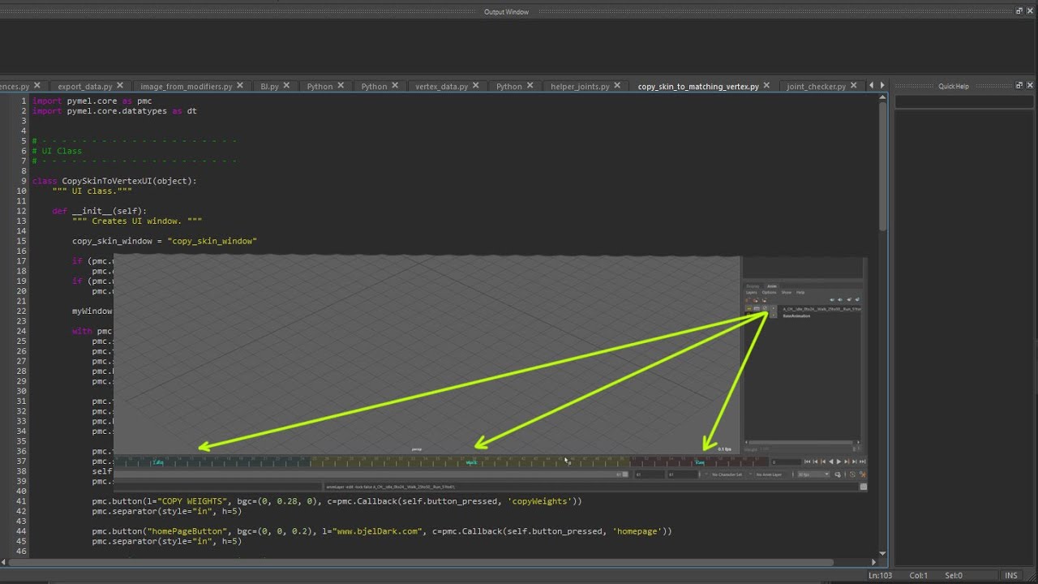Float the Output Window panel
The image size is (1038, 584).
click(x=1019, y=11)
